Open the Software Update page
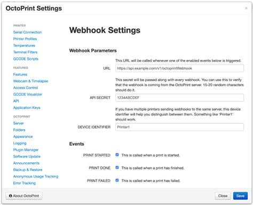Image resolution: width=253 pixels, height=205 pixels. point(27,156)
